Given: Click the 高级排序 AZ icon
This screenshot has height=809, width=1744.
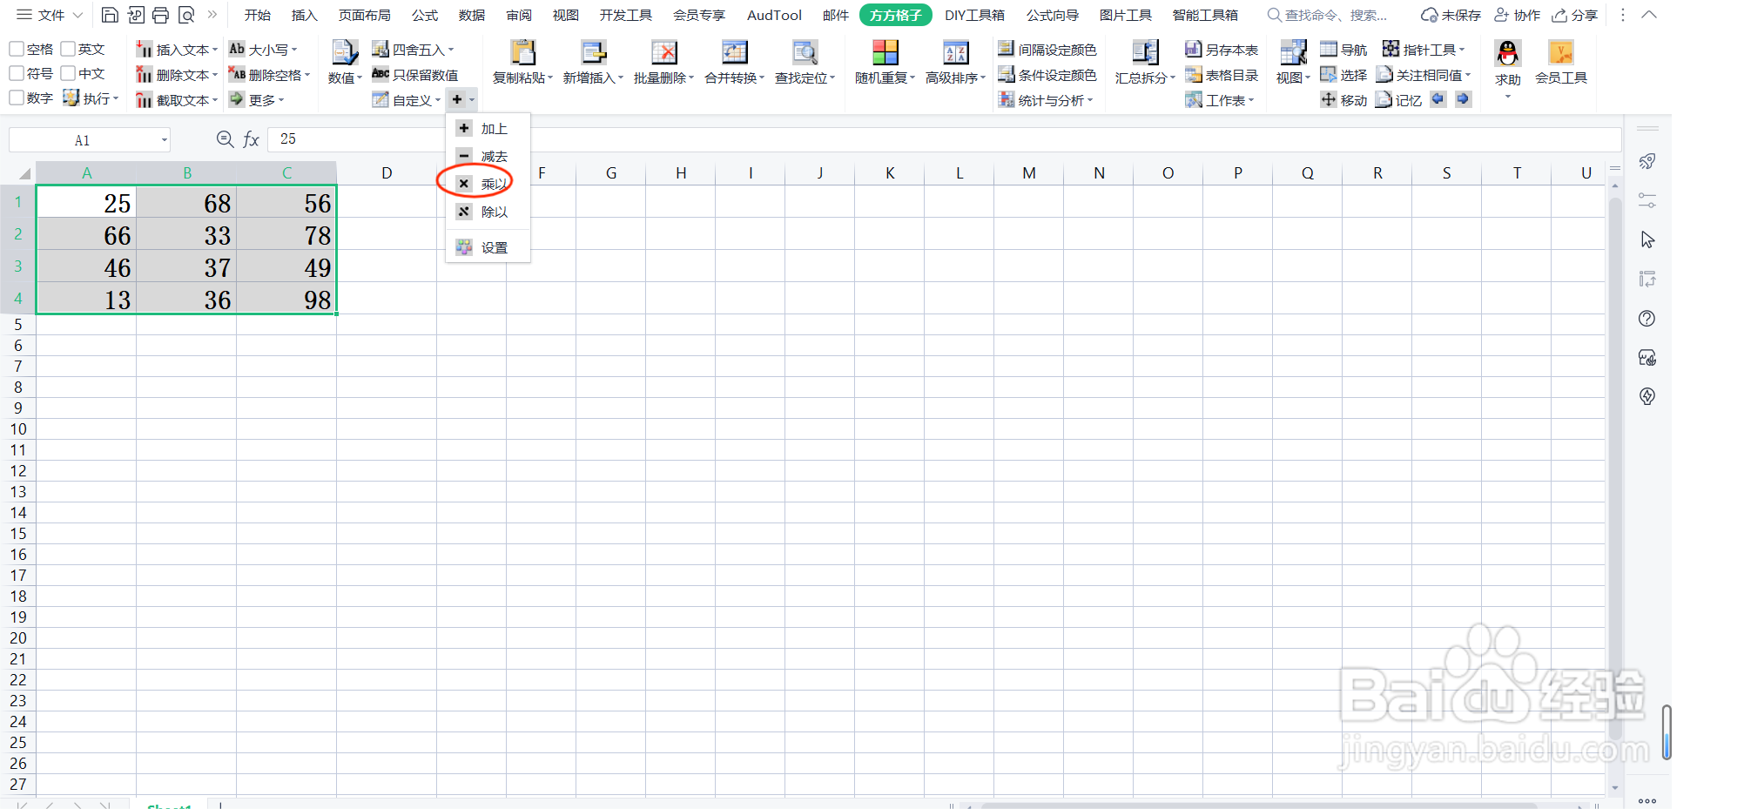Looking at the screenshot, I should pos(955,53).
